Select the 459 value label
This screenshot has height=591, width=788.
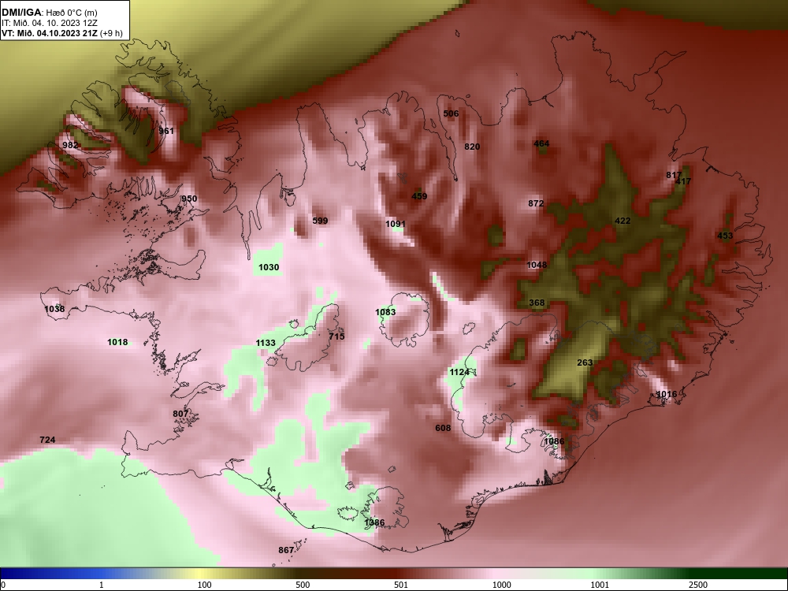(419, 196)
